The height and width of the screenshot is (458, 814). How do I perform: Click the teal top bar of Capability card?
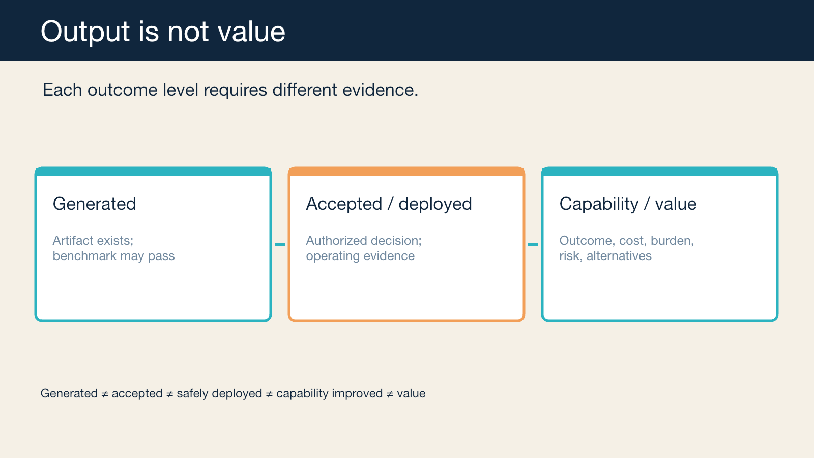click(660, 171)
